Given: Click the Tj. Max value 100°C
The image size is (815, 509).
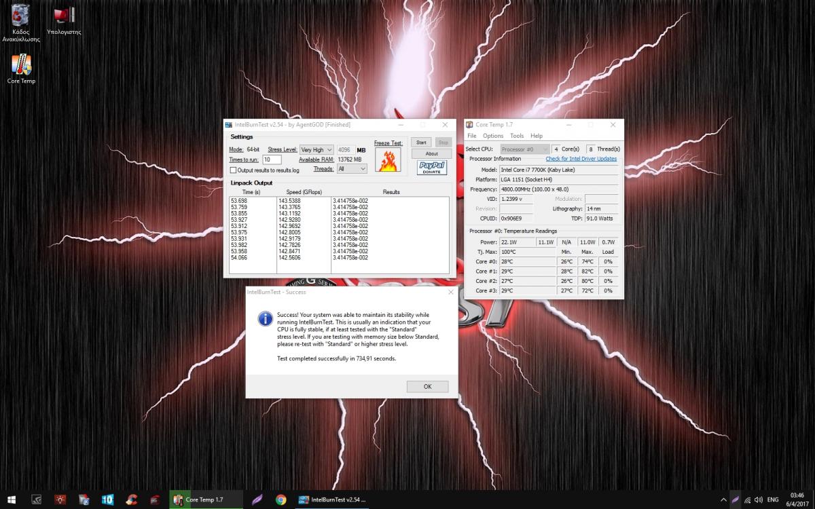Looking at the screenshot, I should click(x=526, y=252).
